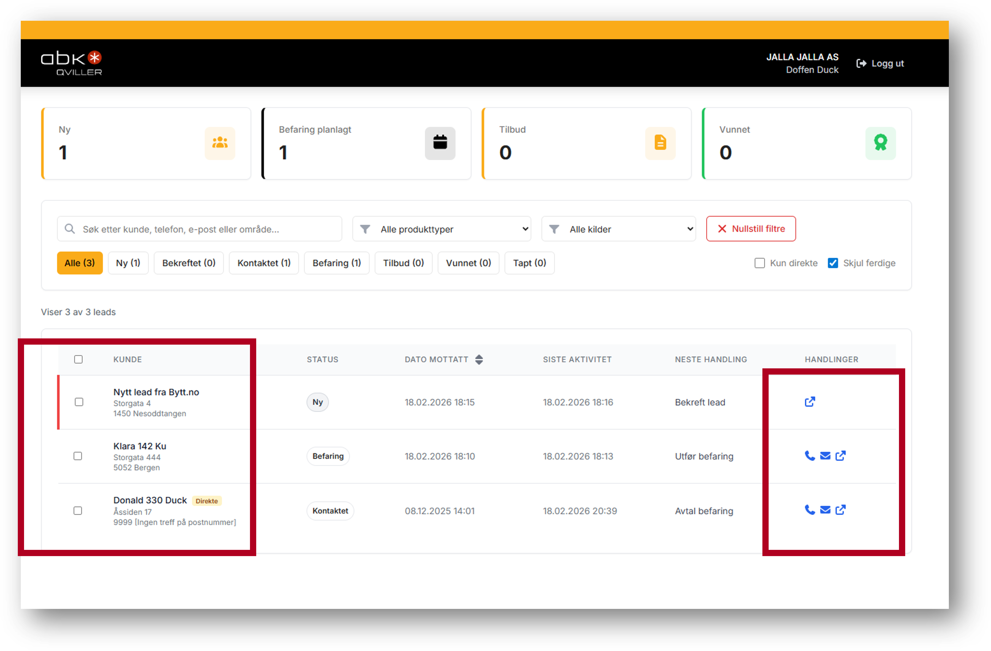The height and width of the screenshot is (651, 991).
Task: Open Nytt lead fra Bytt.no external link icon
Action: pyautogui.click(x=810, y=402)
